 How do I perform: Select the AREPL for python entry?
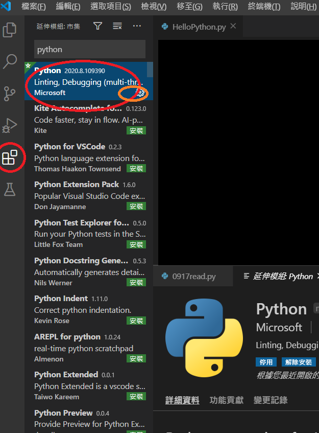88,348
